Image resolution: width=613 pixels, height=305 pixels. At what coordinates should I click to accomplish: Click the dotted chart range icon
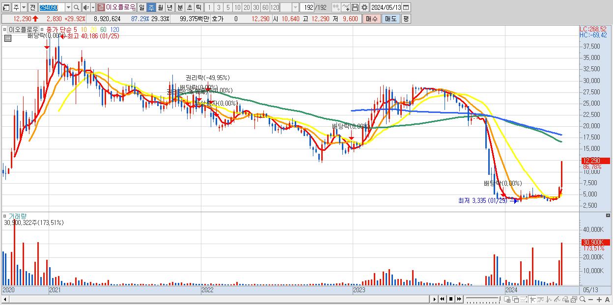pos(524,300)
